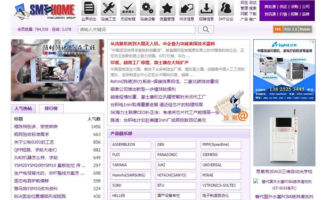Select the DEK product club

[x=176, y=145]
